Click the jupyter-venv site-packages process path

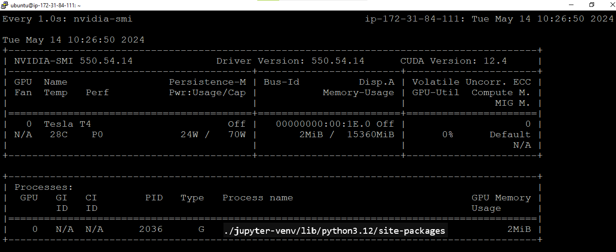[335, 231]
